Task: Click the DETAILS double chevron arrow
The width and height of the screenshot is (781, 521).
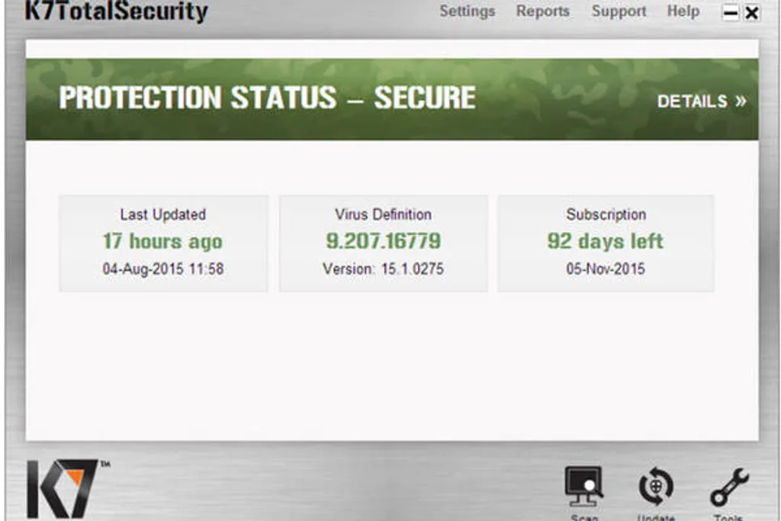Action: pos(741,101)
